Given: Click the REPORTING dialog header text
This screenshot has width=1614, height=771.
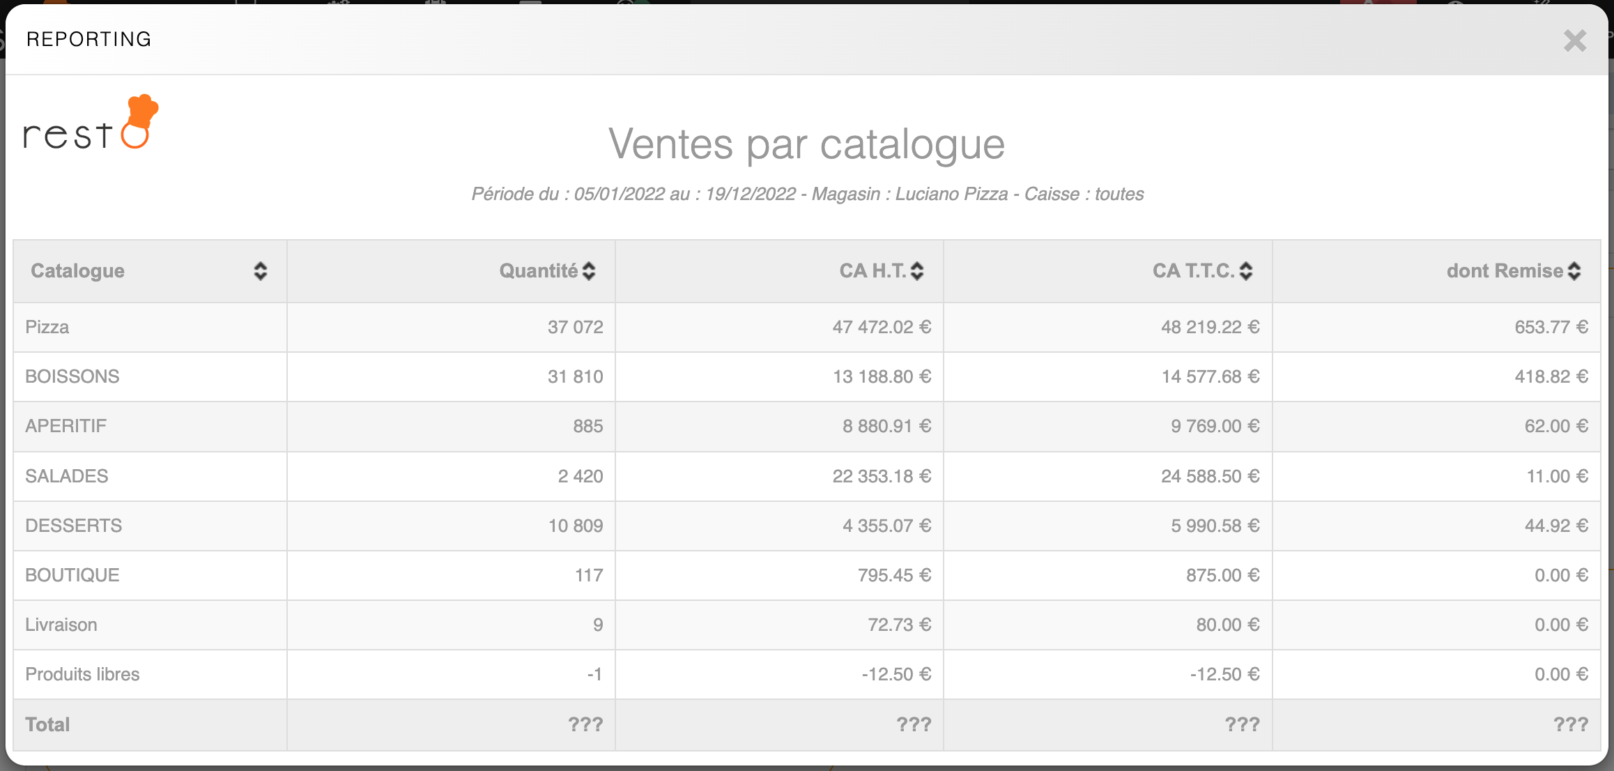Looking at the screenshot, I should coord(89,39).
